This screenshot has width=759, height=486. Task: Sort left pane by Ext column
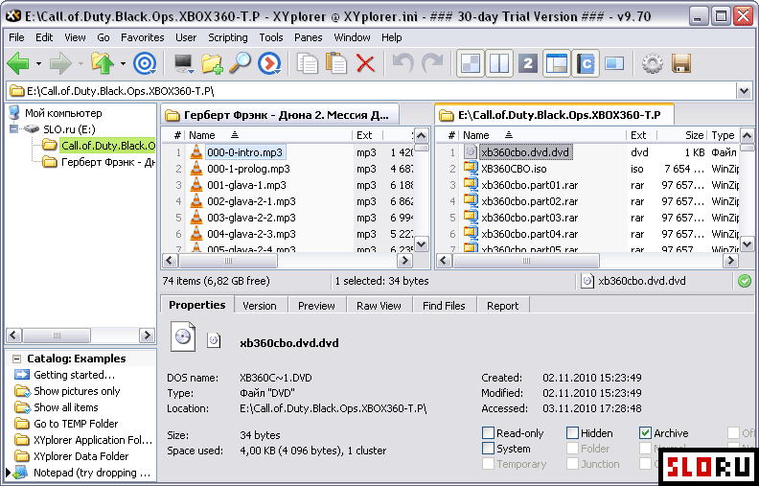tap(368, 135)
